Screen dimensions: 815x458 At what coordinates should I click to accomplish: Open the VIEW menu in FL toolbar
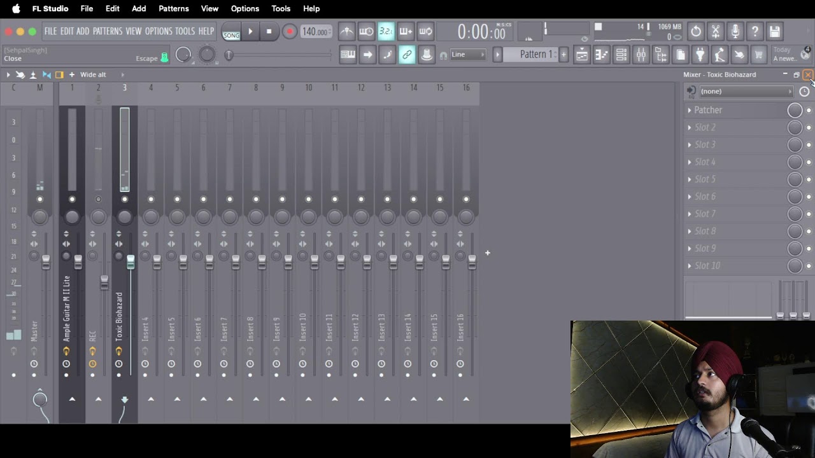point(133,31)
